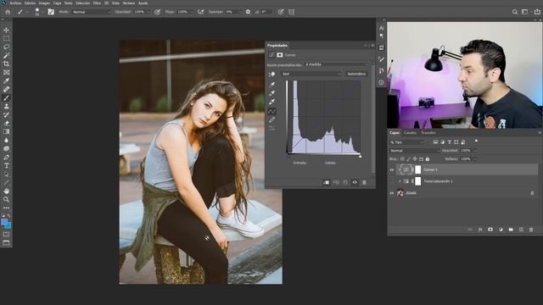Viewport: 543px width, 305px height.
Task: Delete layer with Layers panel trash icon
Action: click(531, 230)
